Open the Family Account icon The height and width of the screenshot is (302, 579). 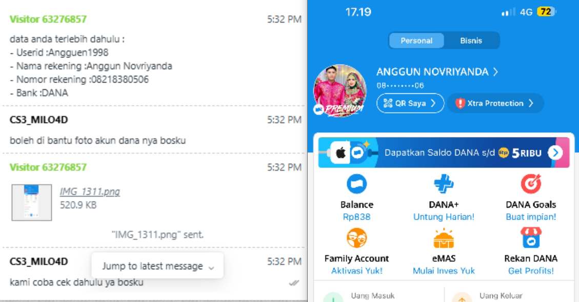[x=357, y=238]
